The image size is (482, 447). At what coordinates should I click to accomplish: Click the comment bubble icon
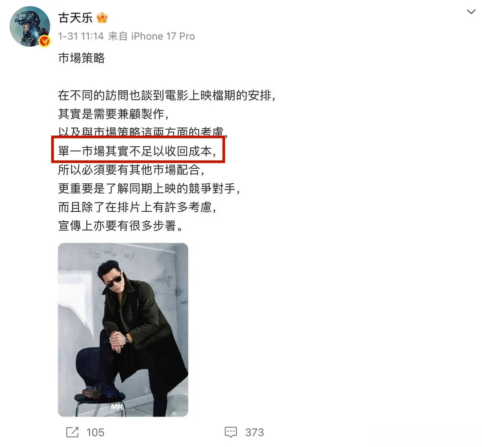[231, 432]
